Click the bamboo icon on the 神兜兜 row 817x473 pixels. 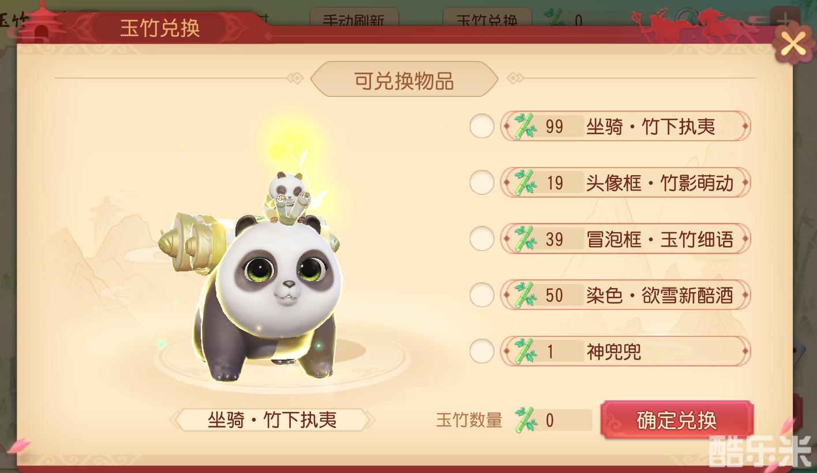click(x=524, y=351)
